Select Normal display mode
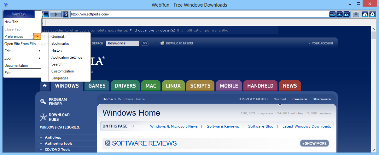 280,99
